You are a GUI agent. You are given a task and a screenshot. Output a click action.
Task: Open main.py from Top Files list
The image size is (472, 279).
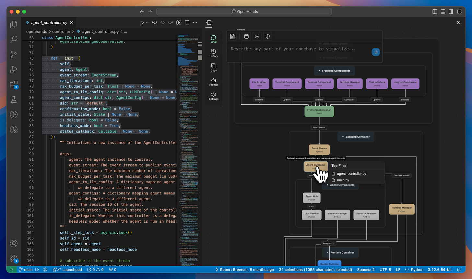[343, 180]
